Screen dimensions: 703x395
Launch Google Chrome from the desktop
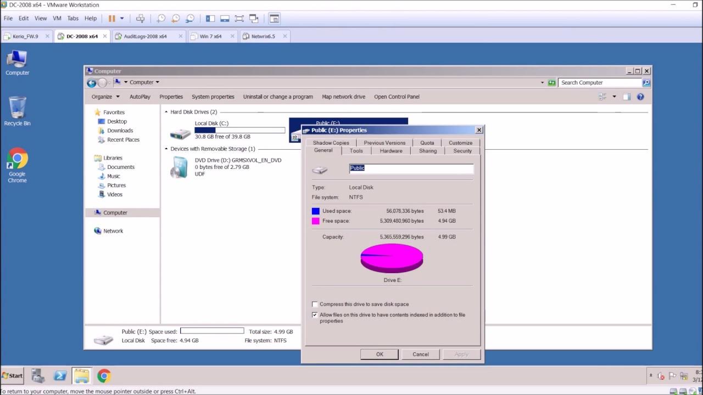[17, 165]
